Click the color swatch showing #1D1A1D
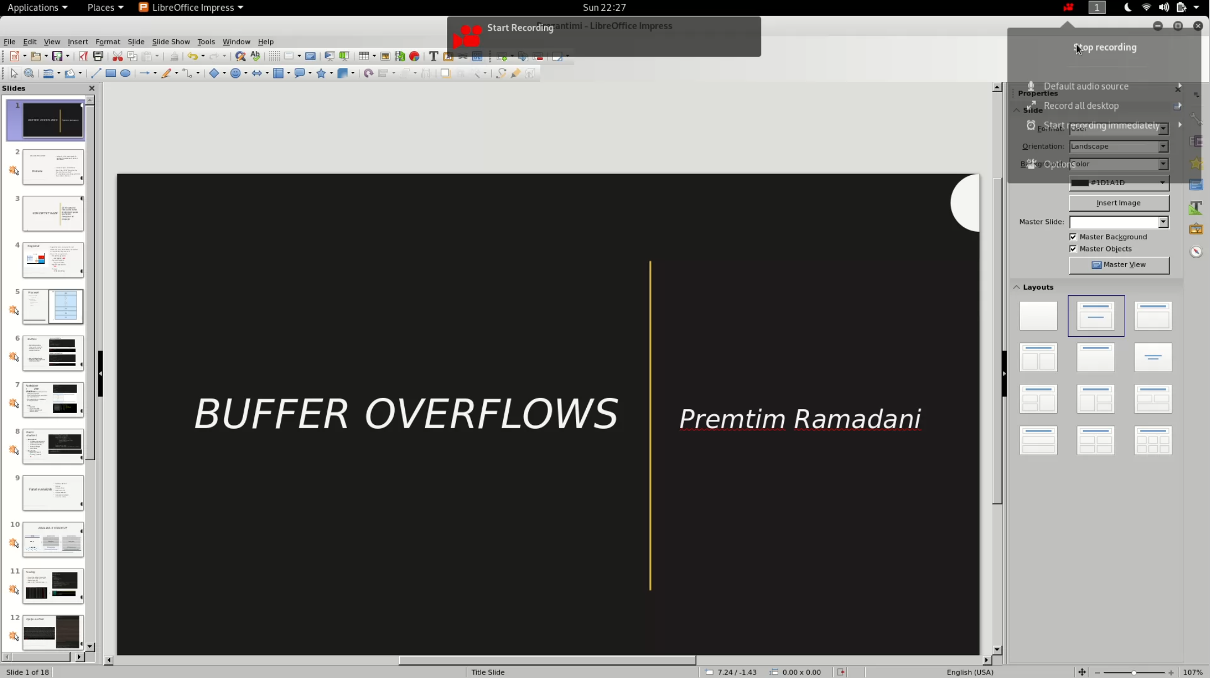This screenshot has height=678, width=1210. 1080,182
